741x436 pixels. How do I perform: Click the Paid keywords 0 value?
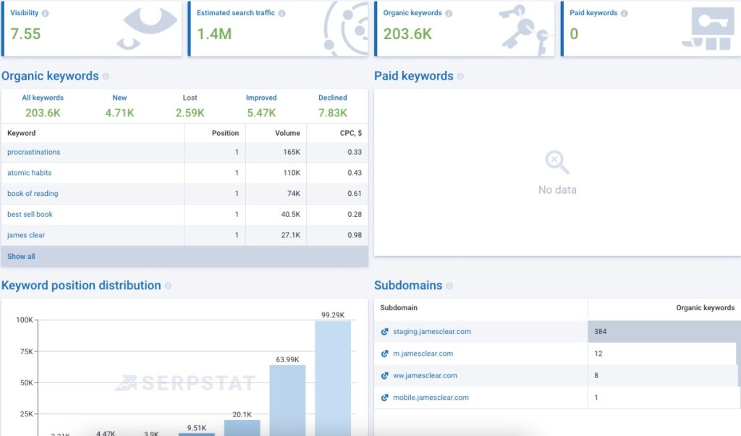pos(574,34)
